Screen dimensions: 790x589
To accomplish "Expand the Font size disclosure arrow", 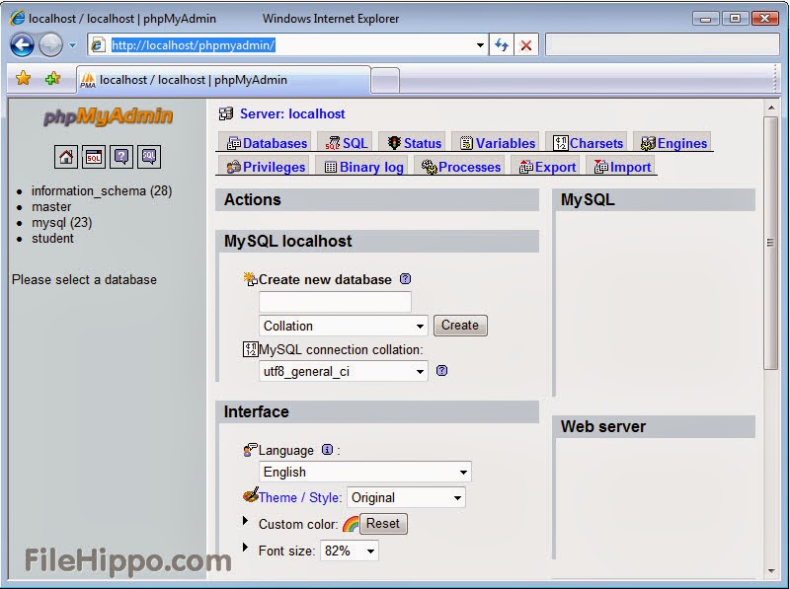I will click(x=245, y=548).
